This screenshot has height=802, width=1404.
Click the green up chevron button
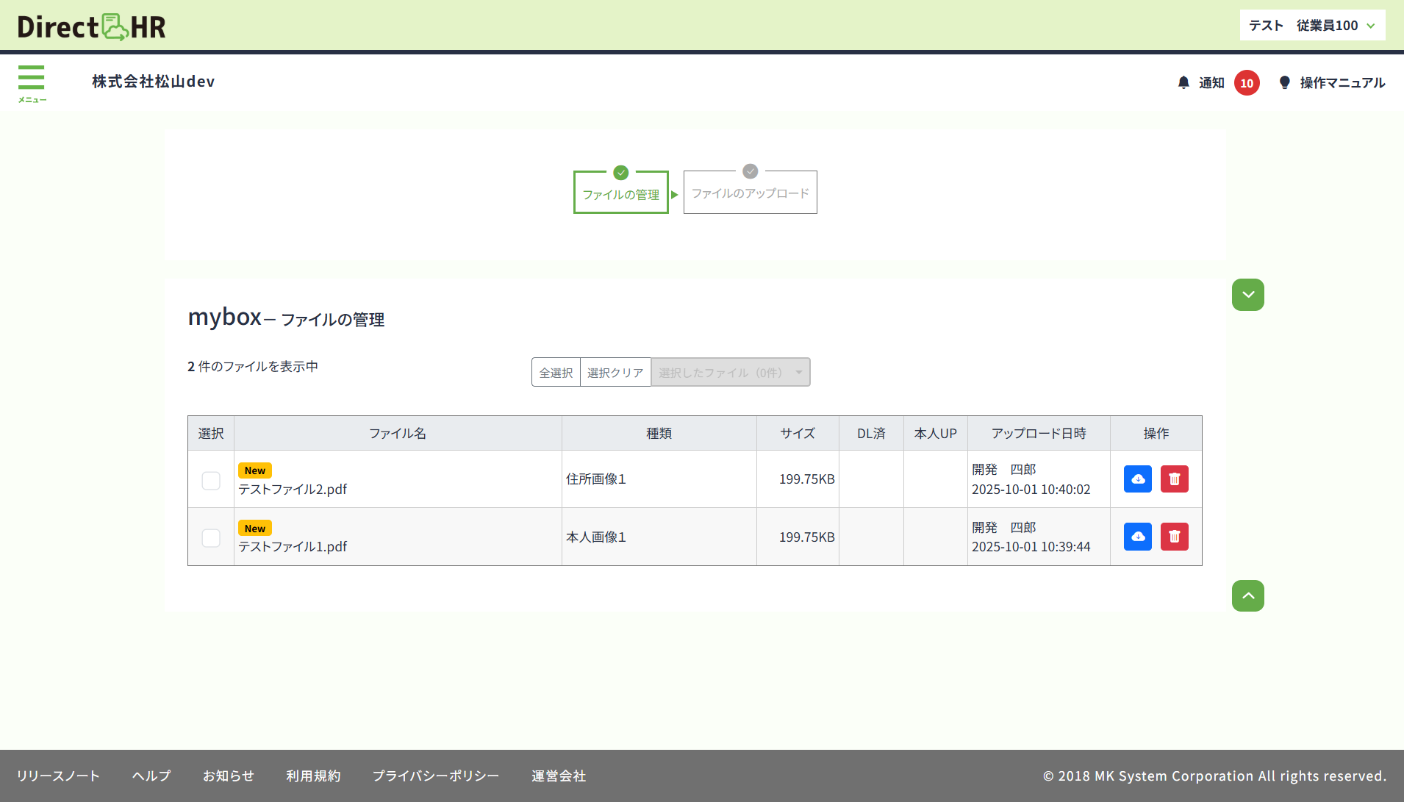click(1247, 596)
